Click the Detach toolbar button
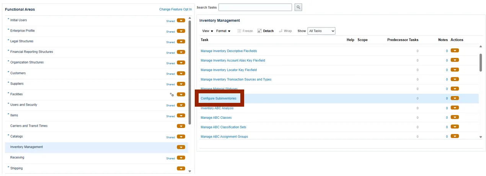 click(x=266, y=31)
